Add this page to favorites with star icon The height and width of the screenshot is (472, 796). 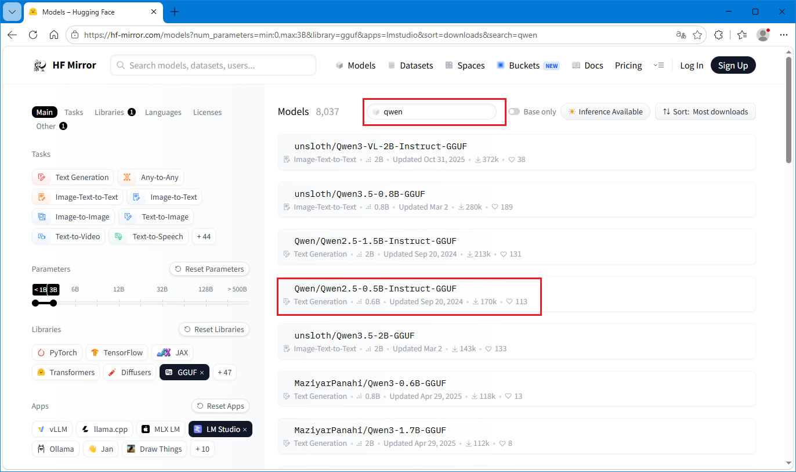(x=697, y=35)
